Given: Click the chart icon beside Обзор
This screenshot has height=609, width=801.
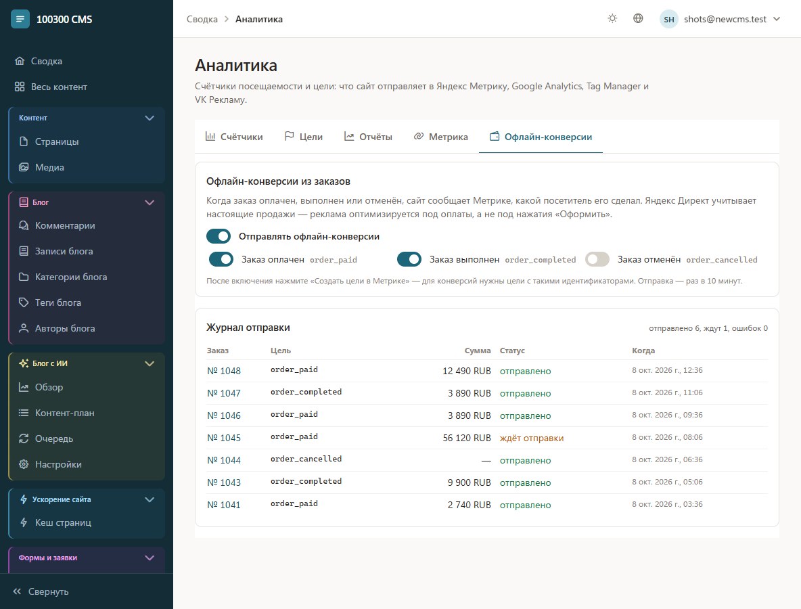Looking at the screenshot, I should pos(24,387).
